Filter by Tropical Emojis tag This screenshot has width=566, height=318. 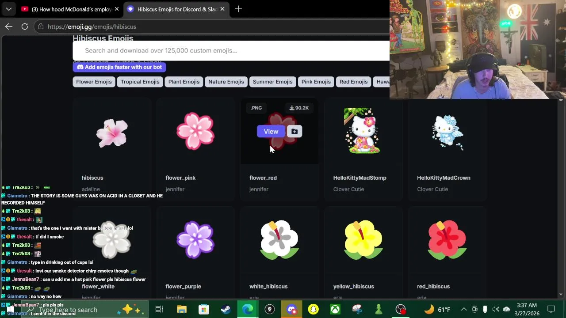tap(140, 82)
